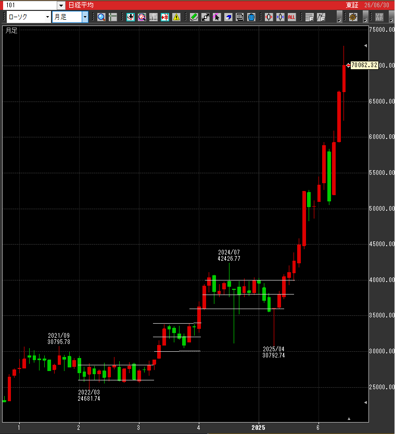Click toolbar overflow arrow before diamond icon
Image resolution: width=395 pixels, height=434 pixels.
(339, 17)
